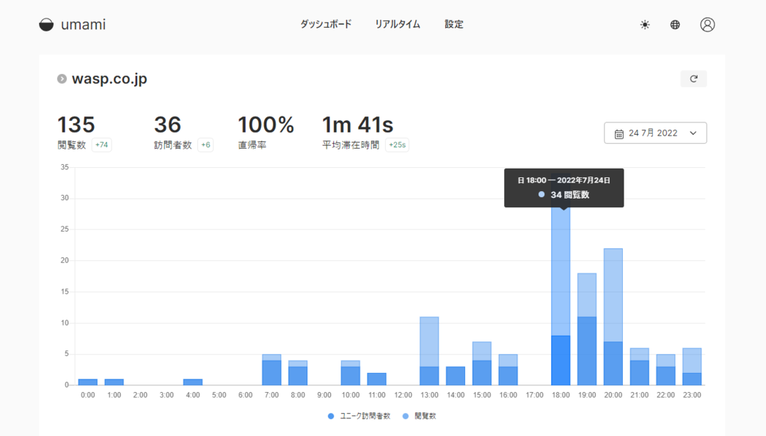The width and height of the screenshot is (766, 436).
Task: Click the 135 pageviews value
Action: [x=76, y=125]
